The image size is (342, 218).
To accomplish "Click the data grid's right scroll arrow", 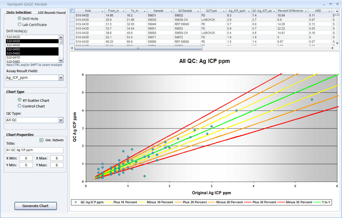I will pos(332,48).
